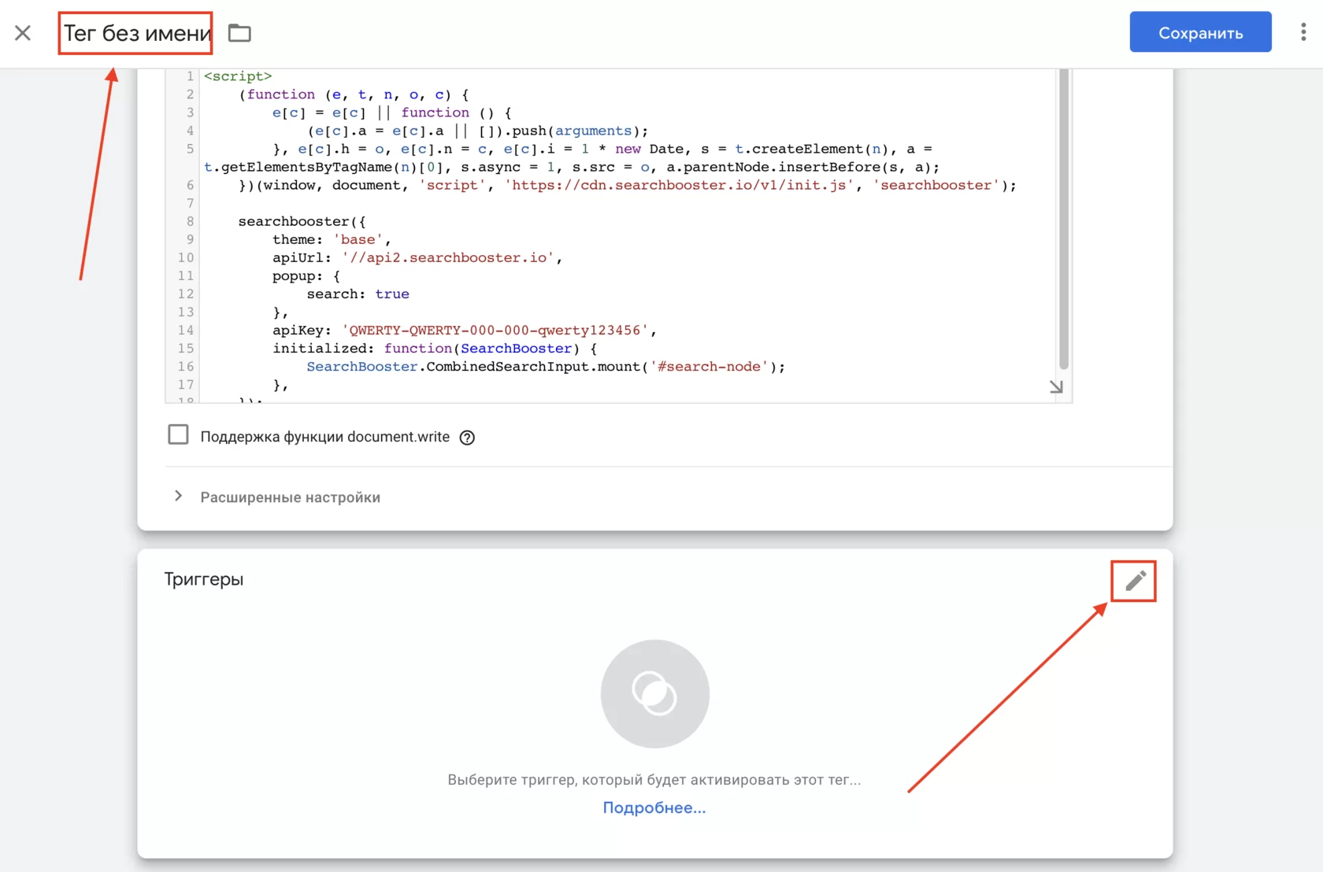Click the '#search-node' selector in the code
The height and width of the screenshot is (872, 1323).
tap(709, 367)
